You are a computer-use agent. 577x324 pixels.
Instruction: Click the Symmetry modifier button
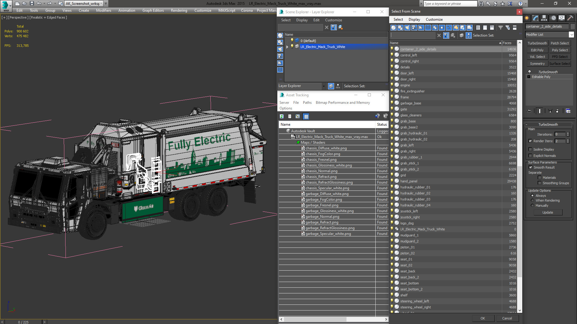[x=537, y=64]
